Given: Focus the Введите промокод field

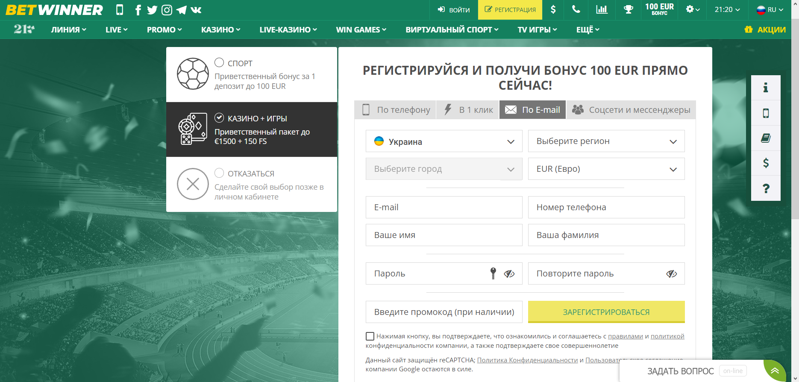Looking at the screenshot, I should pyautogui.click(x=444, y=312).
